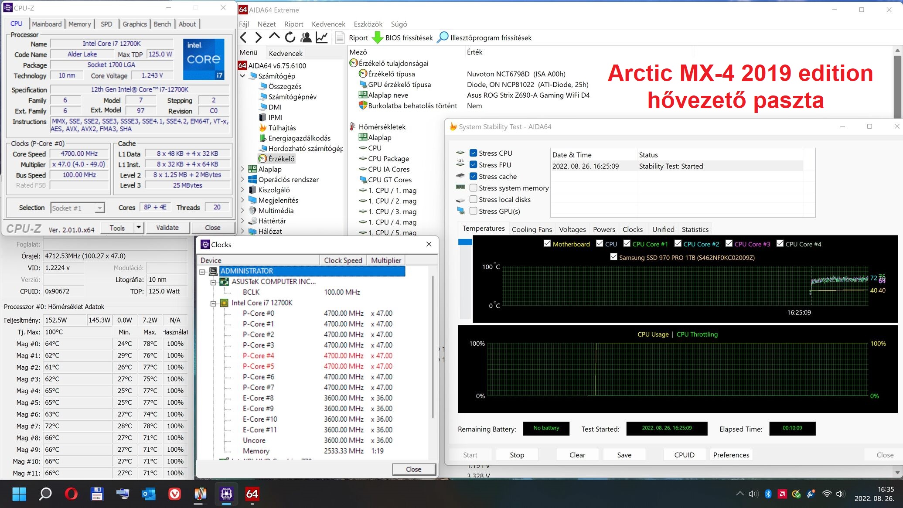Screen dimensions: 903x508
Task: Collapse ADMINISTRATOR node in Clocks window
Action: click(202, 272)
